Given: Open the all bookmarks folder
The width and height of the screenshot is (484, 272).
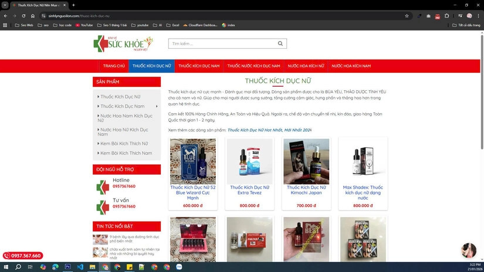Looking at the screenshot, I should point(466,25).
